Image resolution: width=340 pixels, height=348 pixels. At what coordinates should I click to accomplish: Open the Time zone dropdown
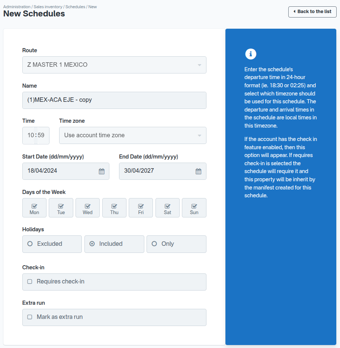133,135
